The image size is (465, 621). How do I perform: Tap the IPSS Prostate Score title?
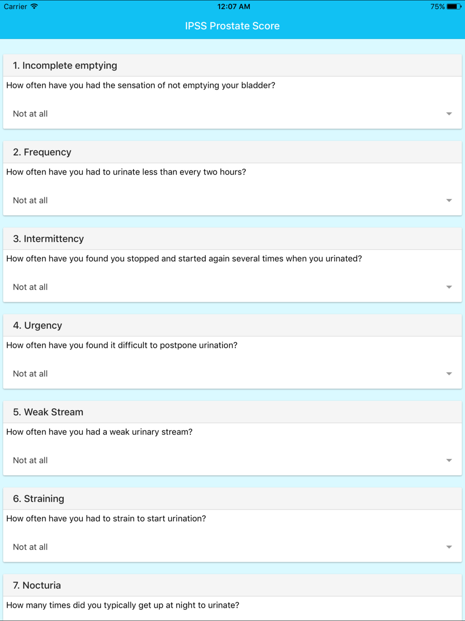tap(232, 26)
